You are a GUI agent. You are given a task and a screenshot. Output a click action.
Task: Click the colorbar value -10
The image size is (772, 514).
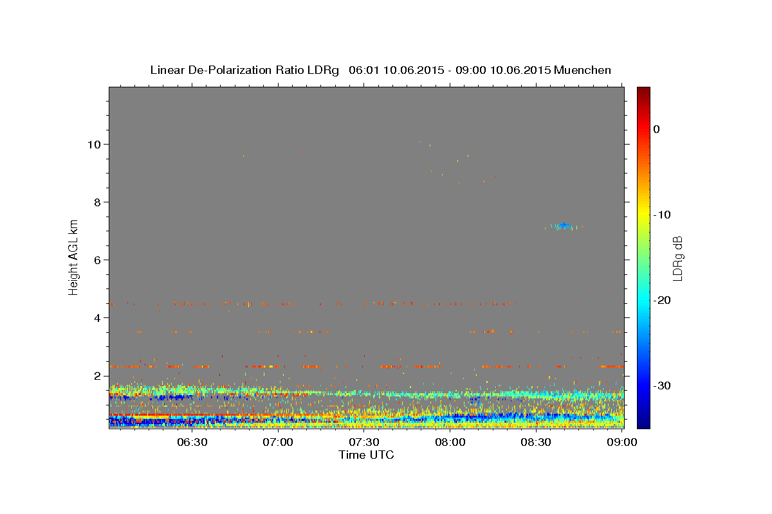click(x=662, y=215)
